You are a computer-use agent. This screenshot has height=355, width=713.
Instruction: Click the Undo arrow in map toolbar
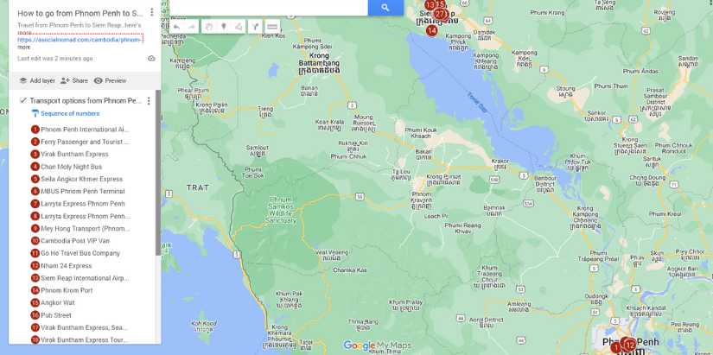tap(176, 27)
